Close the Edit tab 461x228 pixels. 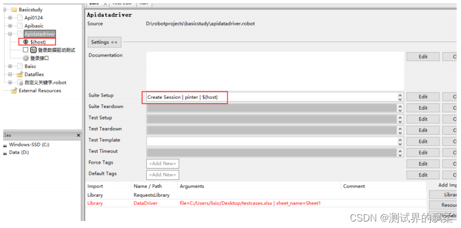coord(105,4)
